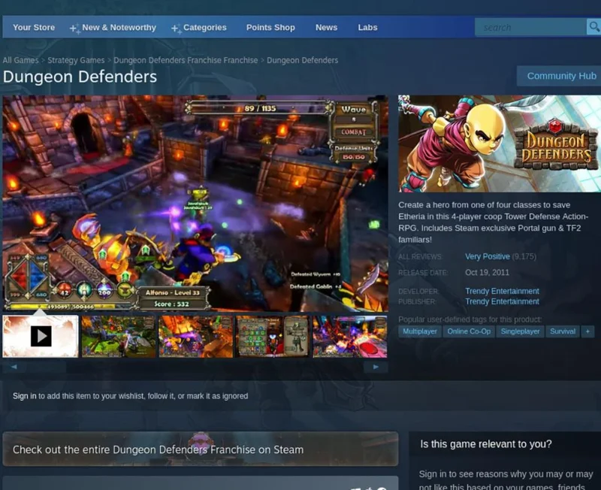Open the Dungeon Defenders Franchise banner
Screen dimensions: 601x490
pos(200,449)
